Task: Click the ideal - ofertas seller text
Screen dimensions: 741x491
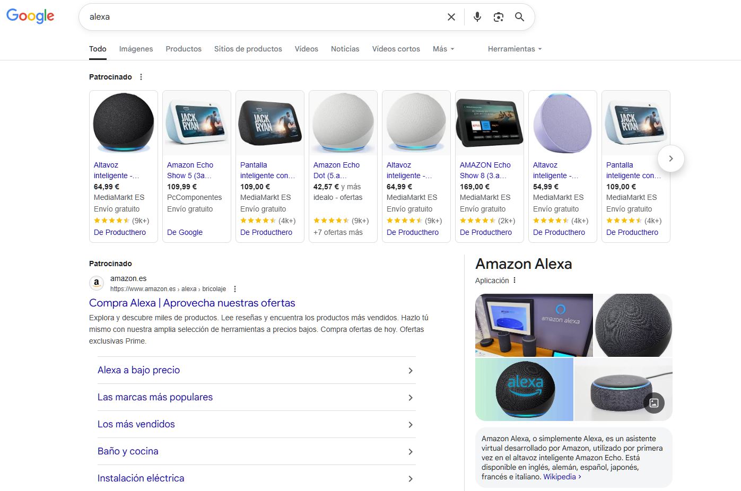Action: 338,197
